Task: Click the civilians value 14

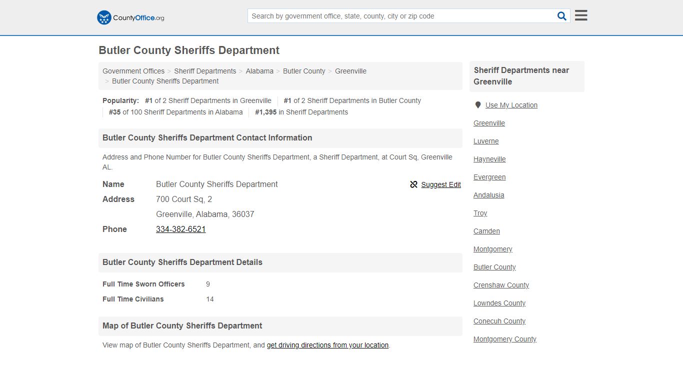Action: [x=210, y=299]
